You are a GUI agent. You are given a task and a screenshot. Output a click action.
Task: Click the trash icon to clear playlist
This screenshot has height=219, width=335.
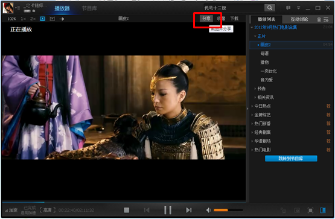(x=319, y=19)
